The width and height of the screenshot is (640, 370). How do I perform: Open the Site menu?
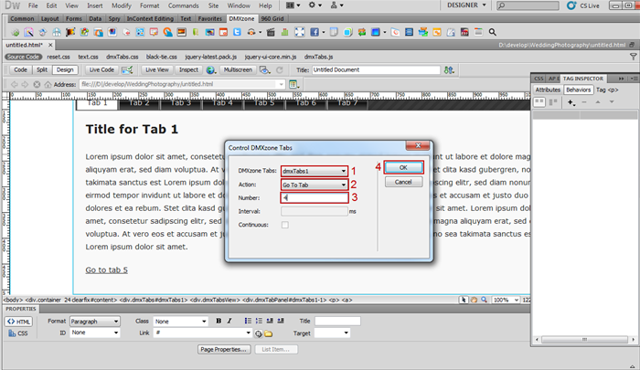click(x=213, y=5)
